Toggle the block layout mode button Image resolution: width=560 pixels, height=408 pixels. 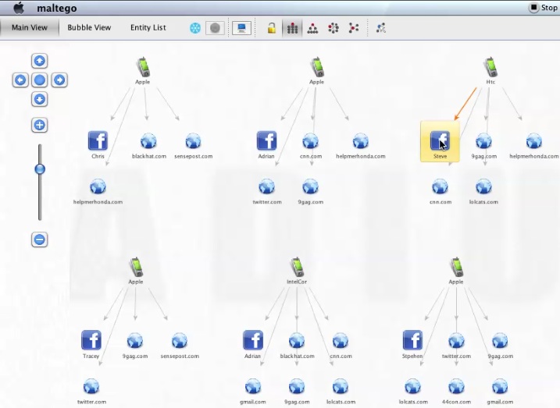[x=293, y=28]
